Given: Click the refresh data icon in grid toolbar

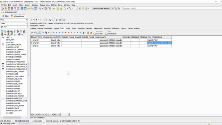Looking at the screenshot, I should (80, 33).
